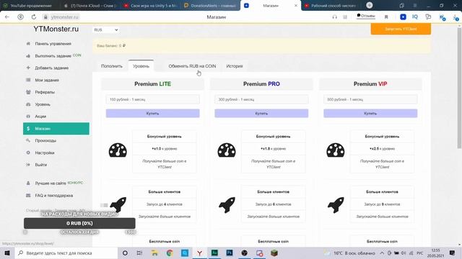Open Premium PRO duration dropdown

click(261, 99)
